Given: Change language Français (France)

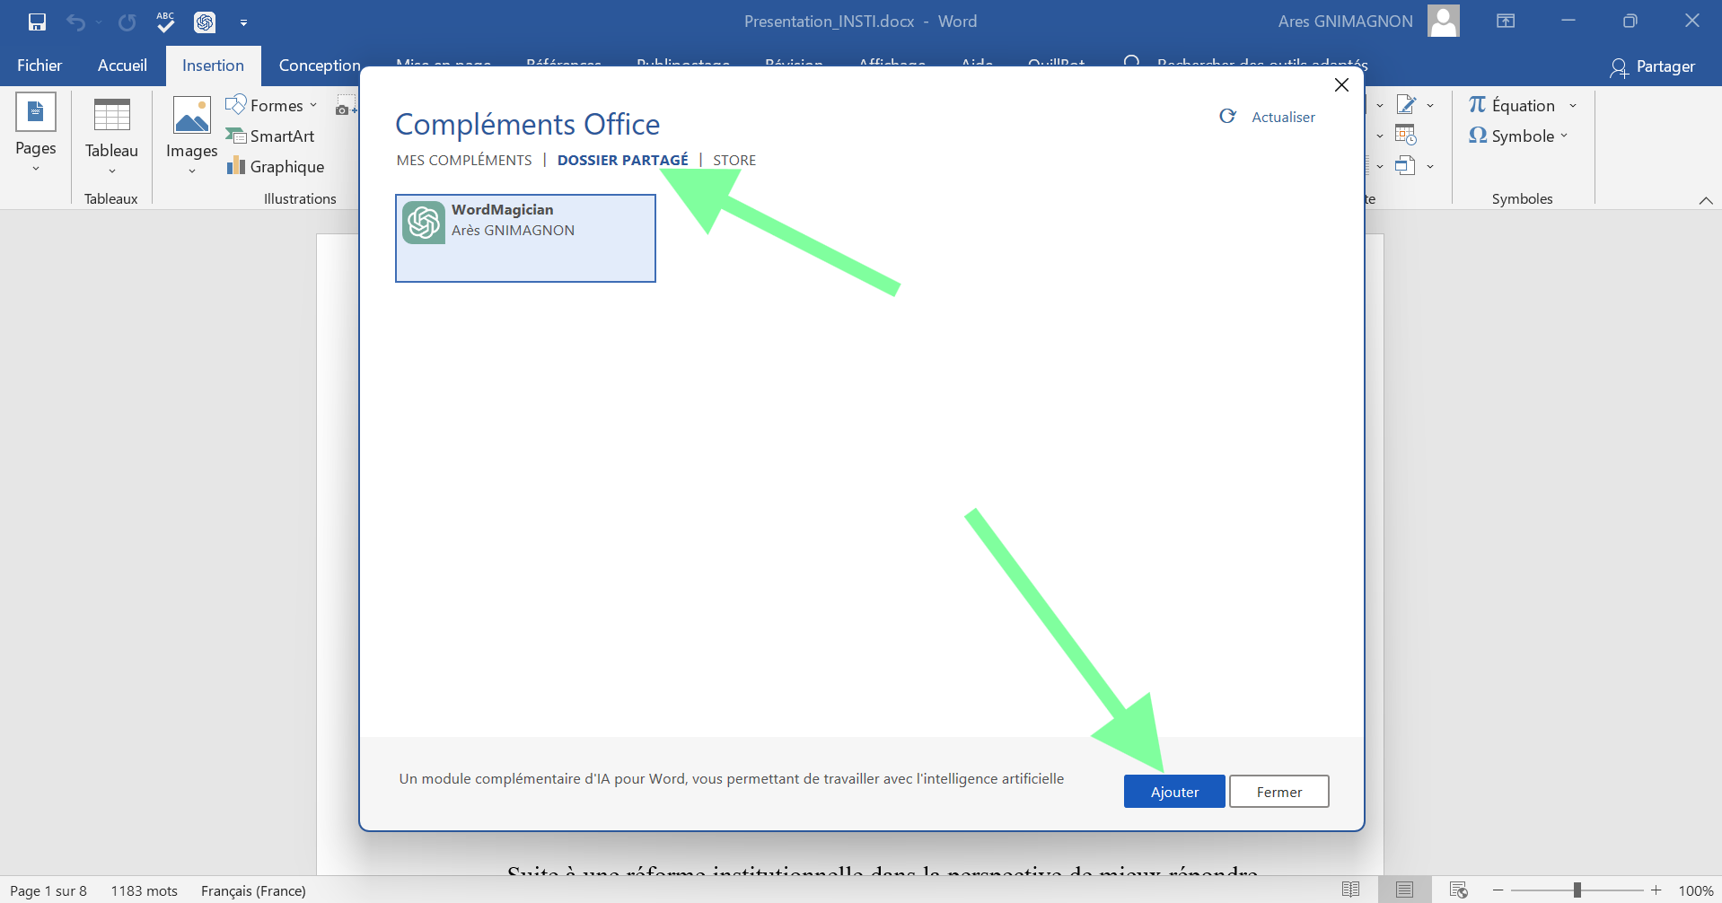Looking at the screenshot, I should point(253,890).
